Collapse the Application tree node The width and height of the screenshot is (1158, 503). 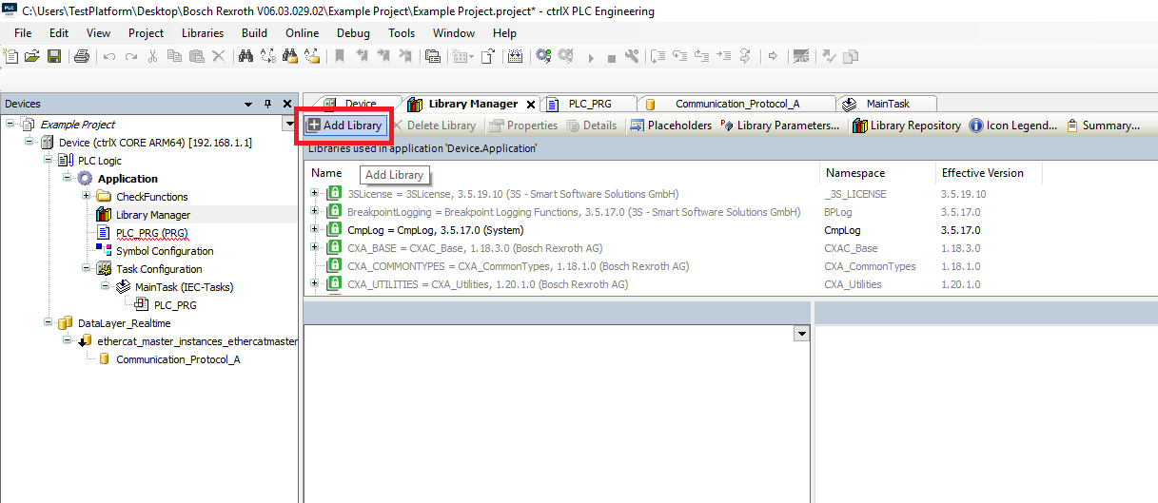click(x=68, y=179)
